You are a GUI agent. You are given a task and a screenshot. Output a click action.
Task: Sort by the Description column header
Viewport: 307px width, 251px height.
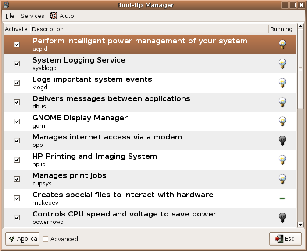149,29
